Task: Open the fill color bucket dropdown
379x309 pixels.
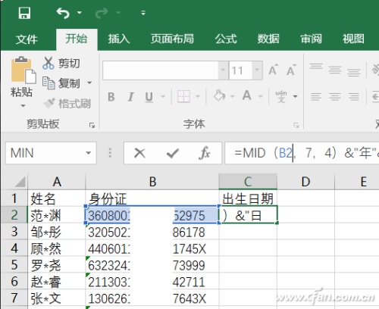Action: point(233,96)
